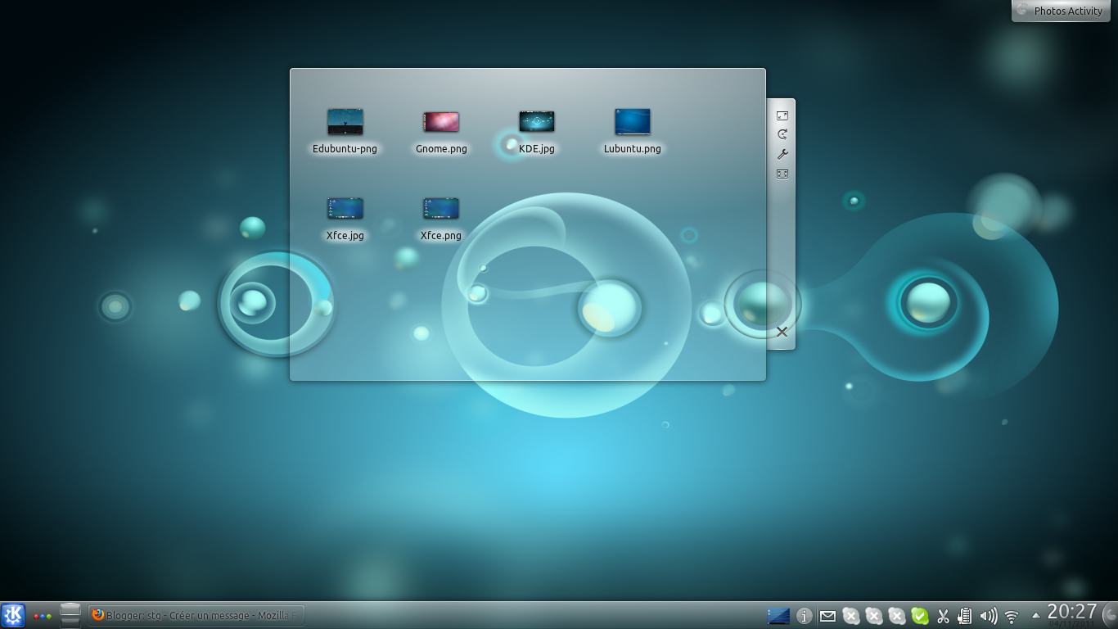Toggle show desktop from the taskbar

click(70, 615)
